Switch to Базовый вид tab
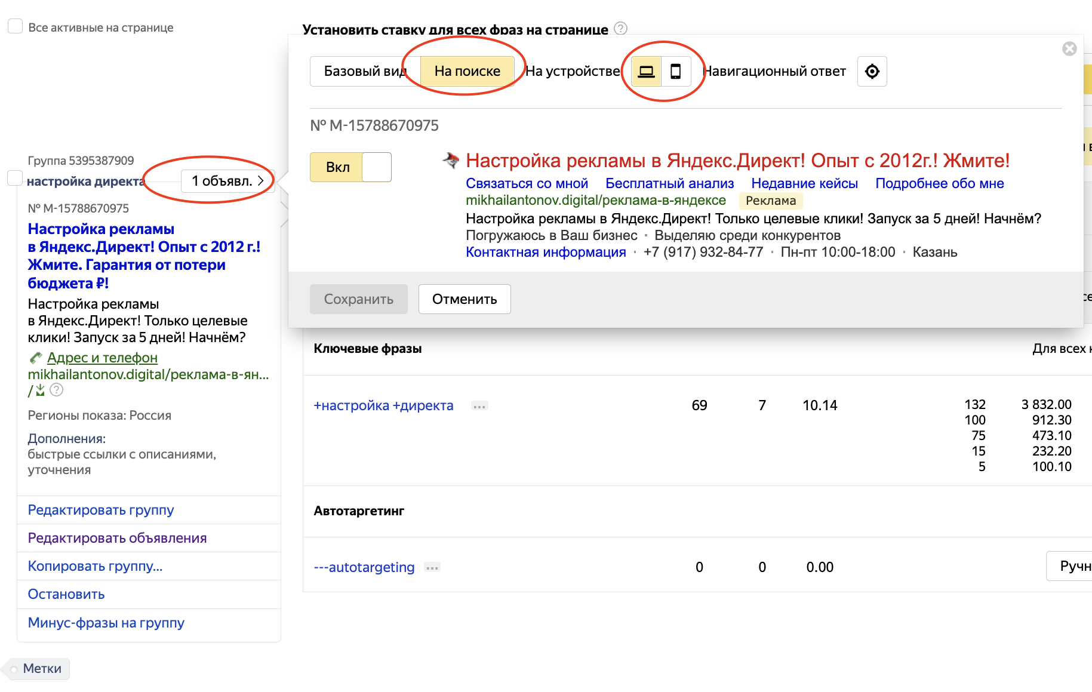1092x692 pixels. (x=365, y=72)
